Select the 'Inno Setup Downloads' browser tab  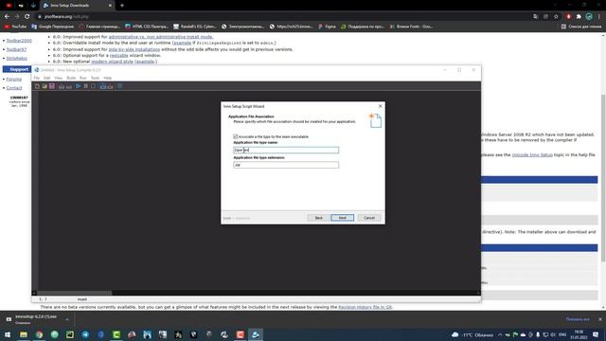coord(78,6)
